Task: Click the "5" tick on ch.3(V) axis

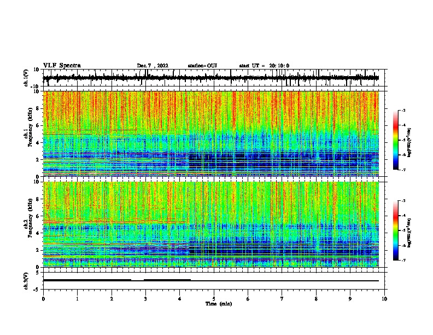Action: [38, 273]
